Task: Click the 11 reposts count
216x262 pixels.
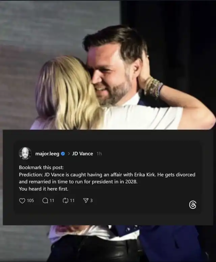Action: 72,201
